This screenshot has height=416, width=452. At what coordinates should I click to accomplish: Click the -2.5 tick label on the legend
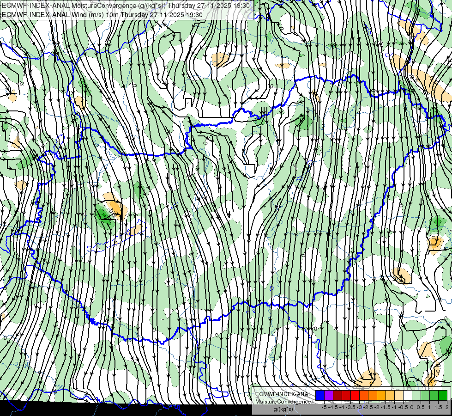click(x=368, y=407)
